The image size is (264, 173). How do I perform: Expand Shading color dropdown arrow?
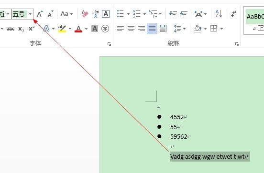205,29
